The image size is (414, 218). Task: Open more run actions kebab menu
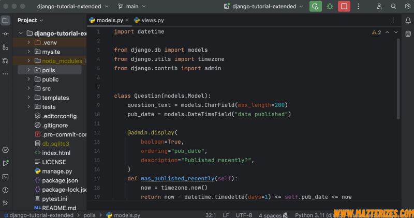coord(358,6)
